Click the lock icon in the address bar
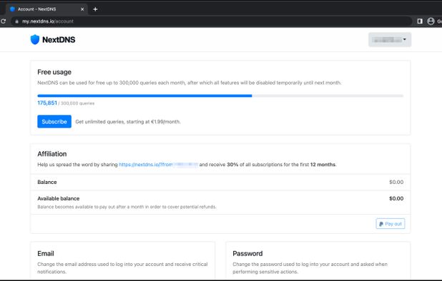This screenshot has width=442, height=281. pyautogui.click(x=17, y=21)
